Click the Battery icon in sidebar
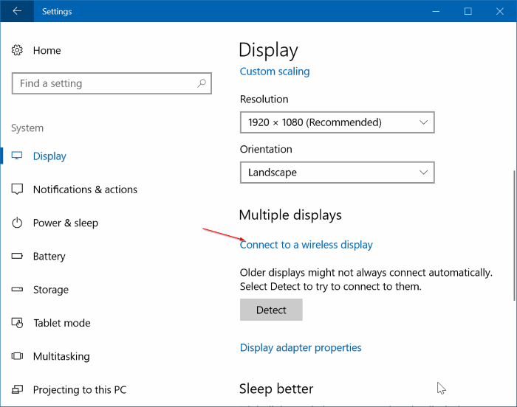This screenshot has width=517, height=407. (18, 257)
